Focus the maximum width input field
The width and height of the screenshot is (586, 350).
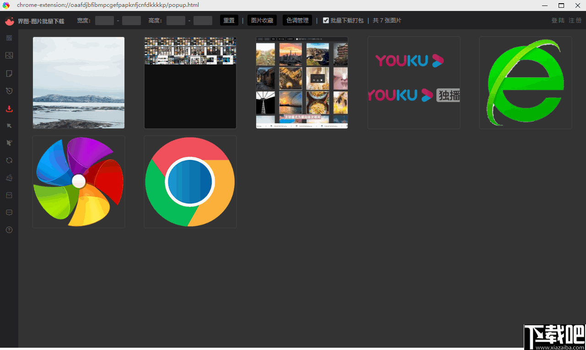pyautogui.click(x=131, y=21)
